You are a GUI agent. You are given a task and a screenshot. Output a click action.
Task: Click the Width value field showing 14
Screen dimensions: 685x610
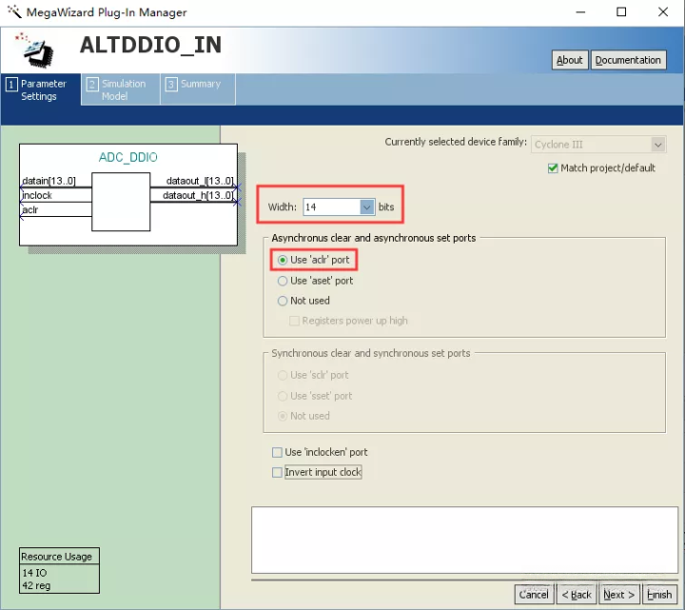coord(332,207)
